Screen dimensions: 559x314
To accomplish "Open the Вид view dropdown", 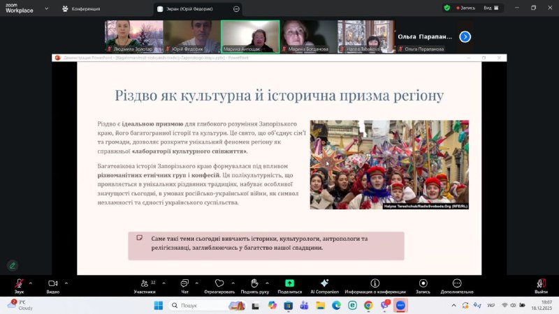I will pyautogui.click(x=493, y=8).
